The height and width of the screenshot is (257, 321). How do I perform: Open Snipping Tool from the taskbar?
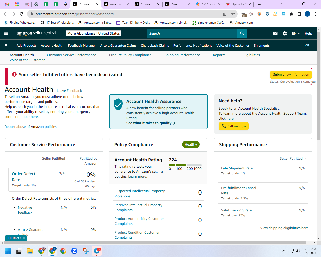86,251
